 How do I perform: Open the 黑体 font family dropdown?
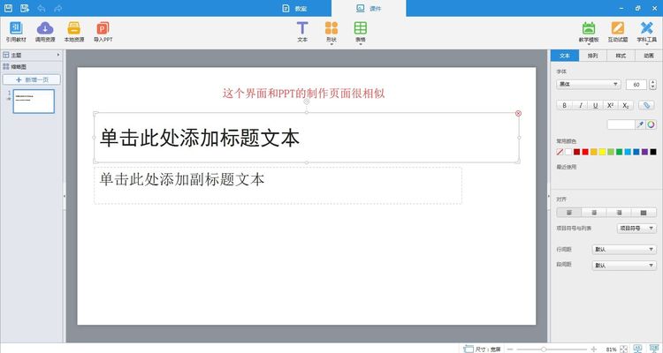(x=589, y=84)
